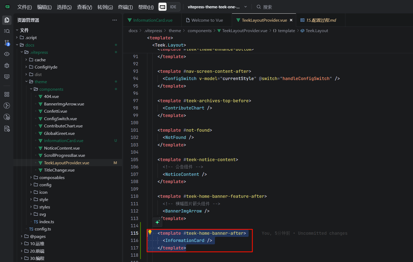413x262 pixels.
Task: Click the explorer panel more actions ellipsis
Action: pos(115,20)
